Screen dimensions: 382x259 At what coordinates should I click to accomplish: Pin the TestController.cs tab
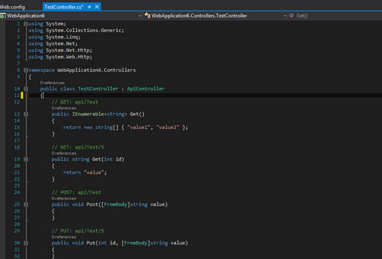click(x=89, y=7)
